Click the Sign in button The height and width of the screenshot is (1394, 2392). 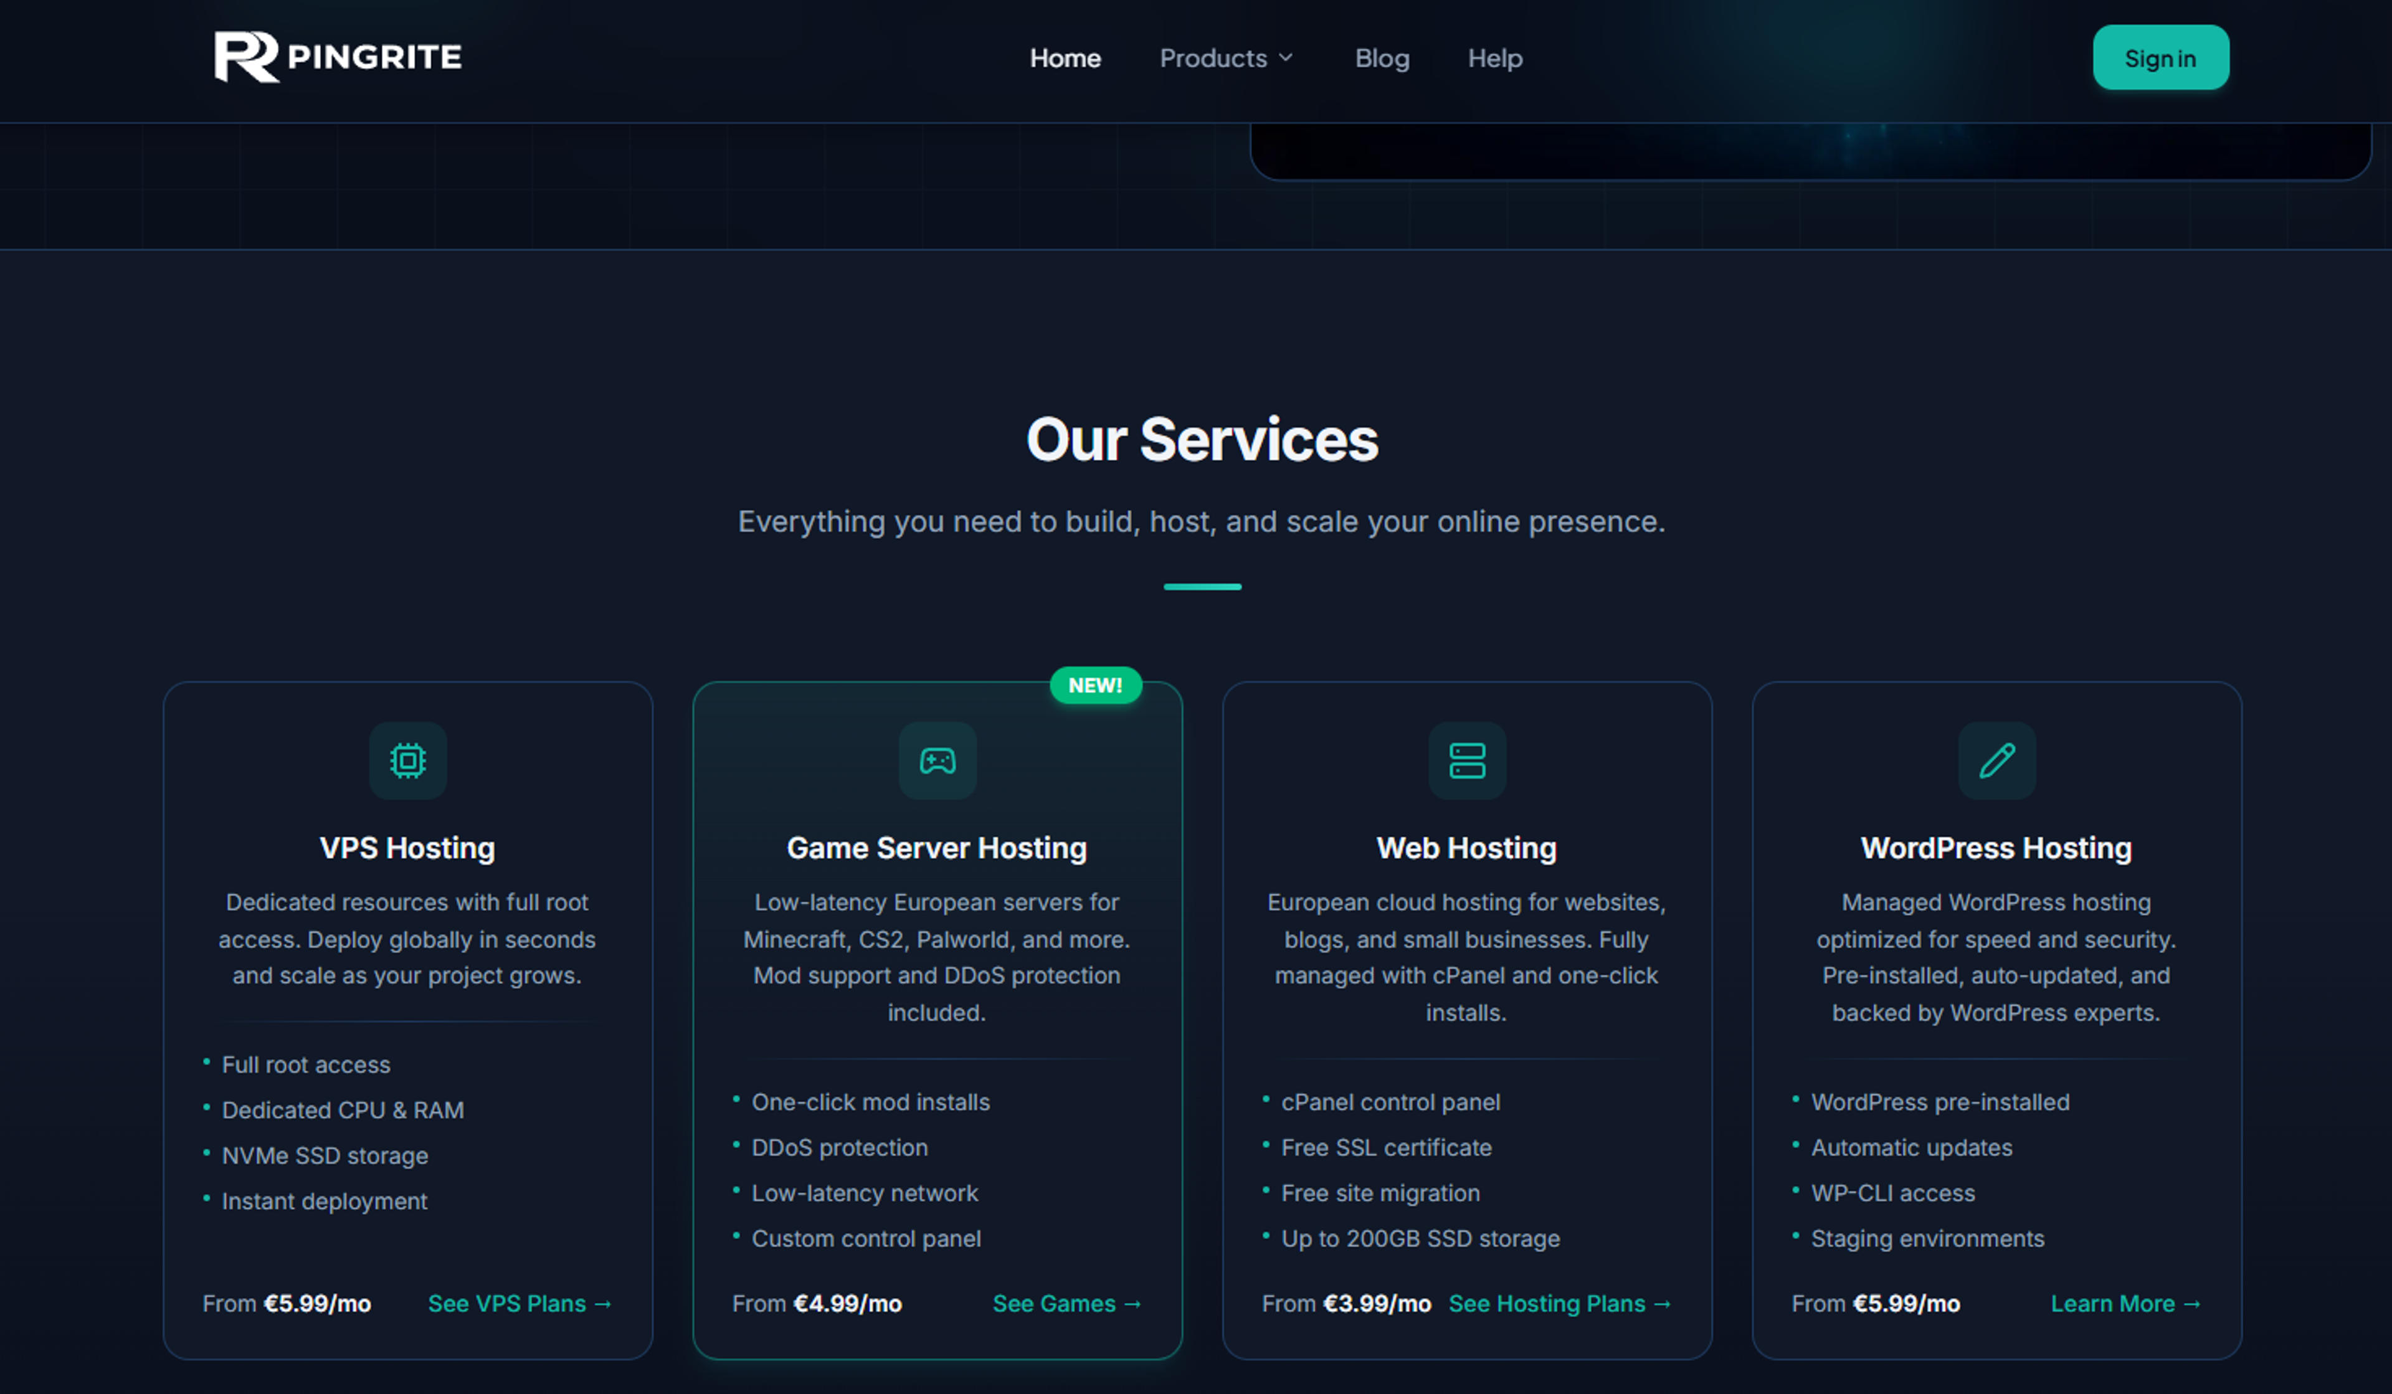tap(2160, 58)
